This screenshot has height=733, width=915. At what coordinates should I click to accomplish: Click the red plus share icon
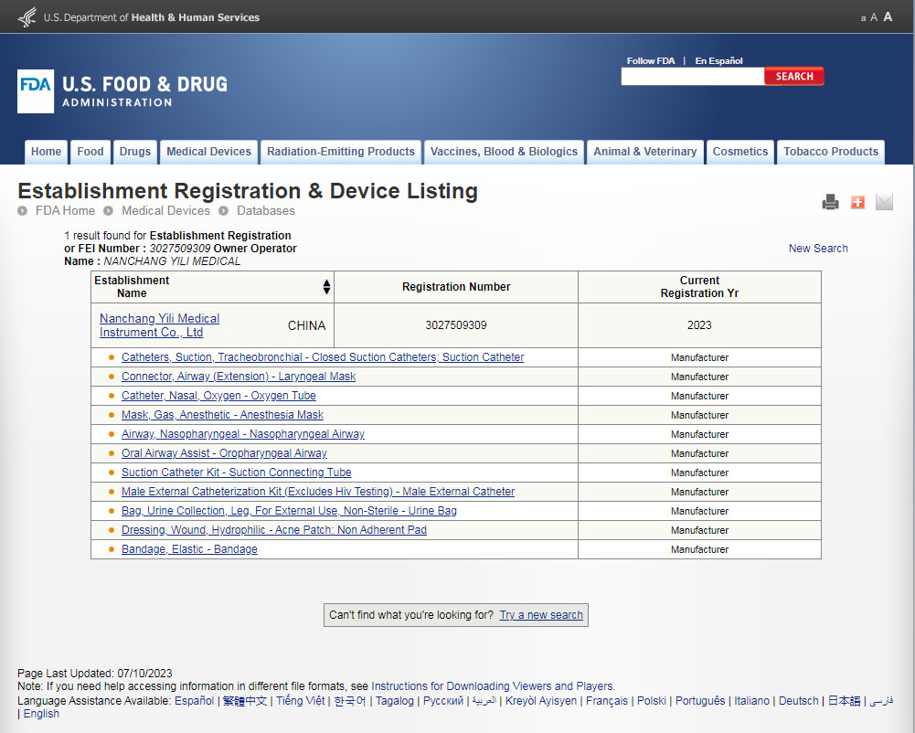click(857, 202)
